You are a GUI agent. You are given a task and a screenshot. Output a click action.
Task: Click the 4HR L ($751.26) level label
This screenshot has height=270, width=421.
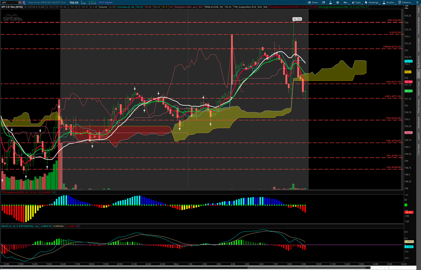(x=393, y=96)
